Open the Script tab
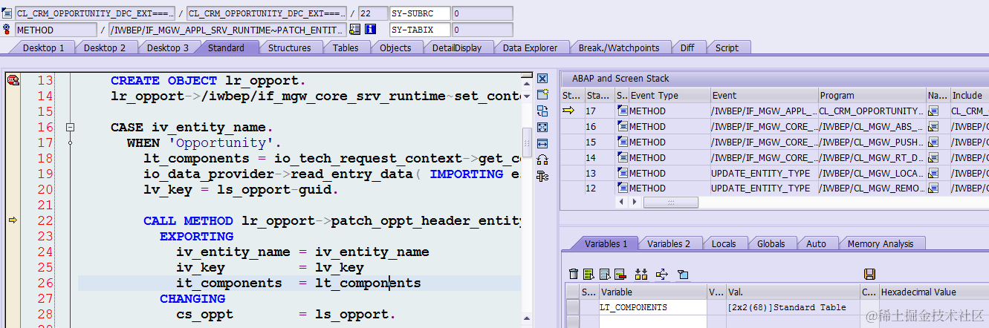 coord(727,47)
